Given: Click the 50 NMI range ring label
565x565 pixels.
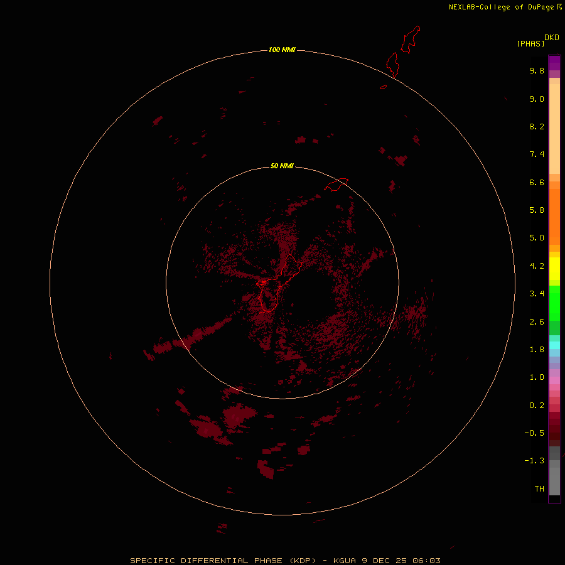Looking at the screenshot, I should click(x=282, y=166).
